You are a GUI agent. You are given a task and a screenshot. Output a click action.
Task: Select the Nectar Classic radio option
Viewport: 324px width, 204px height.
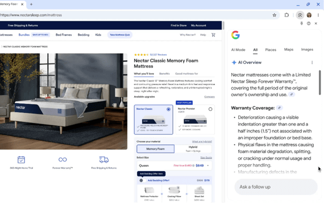pos(168,109)
